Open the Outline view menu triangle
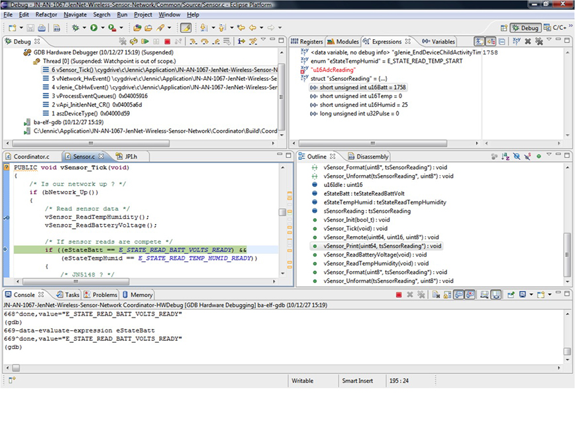Image resolution: width=575 pixels, height=431 pixels. (x=549, y=154)
